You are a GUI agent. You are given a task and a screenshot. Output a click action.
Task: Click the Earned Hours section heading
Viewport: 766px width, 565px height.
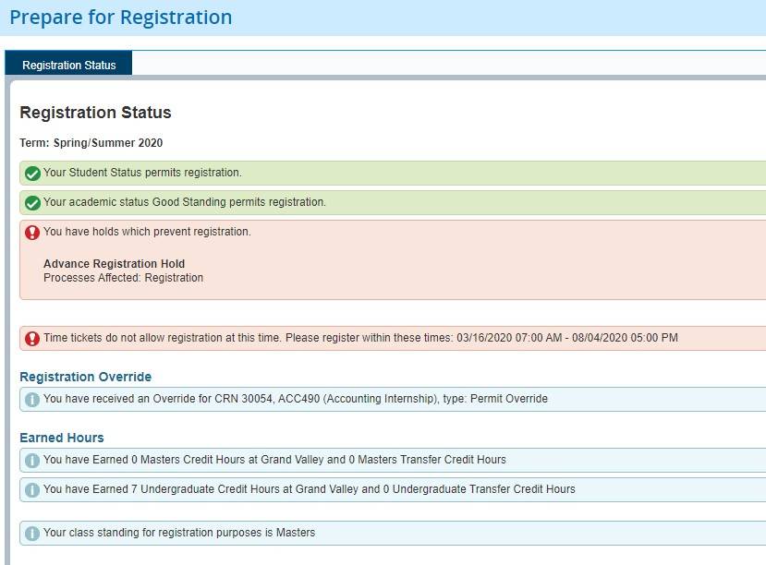coord(61,438)
